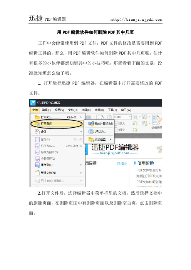191x270 pixels.
Task: Click the 迅捷 PDF 编辑器 page header text
Action: point(48,18)
